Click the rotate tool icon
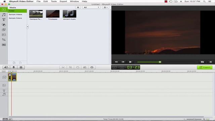 [78, 67]
